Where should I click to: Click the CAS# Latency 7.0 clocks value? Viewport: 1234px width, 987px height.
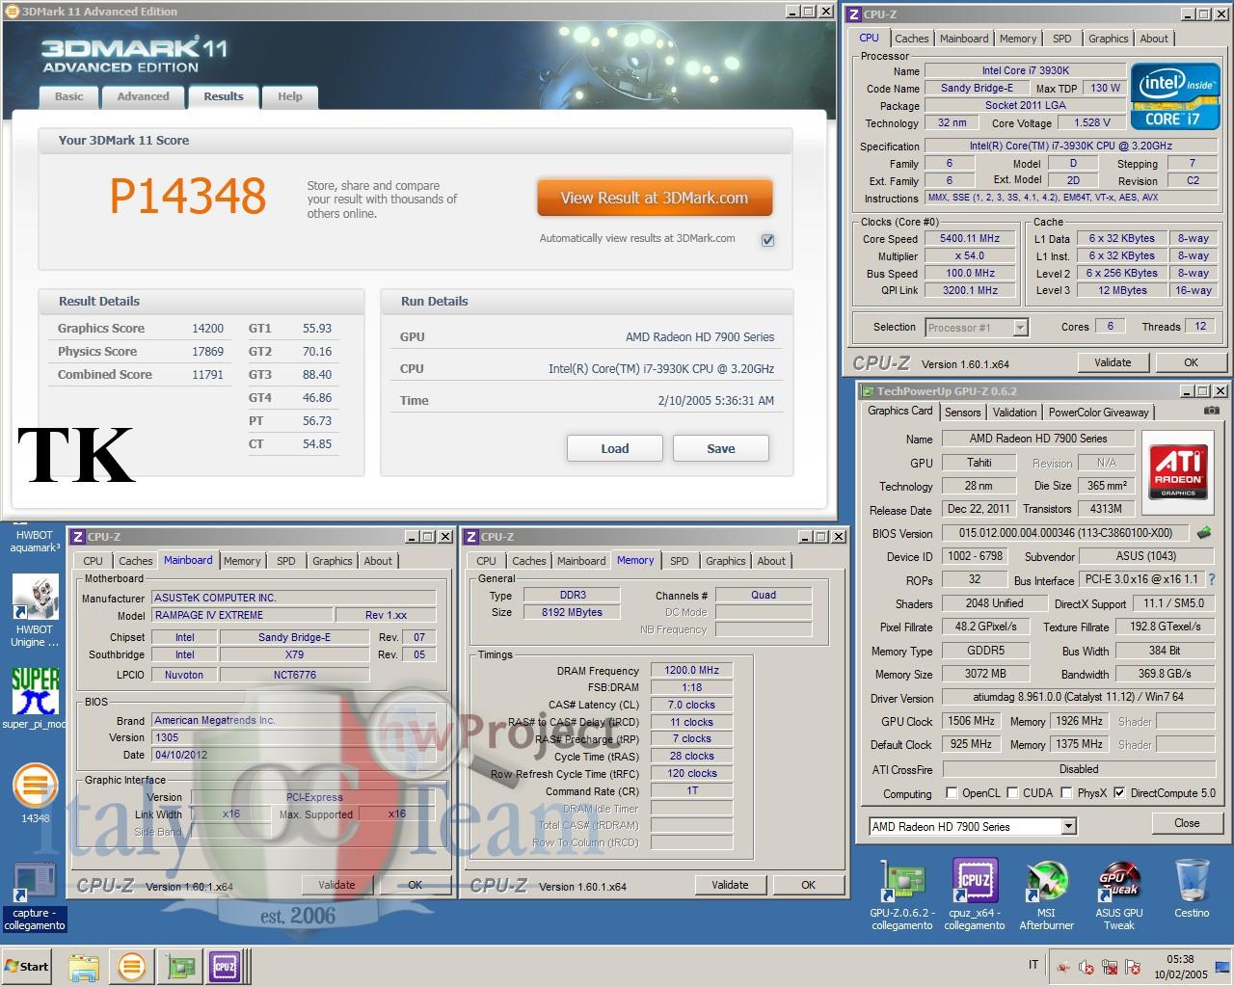(x=692, y=705)
